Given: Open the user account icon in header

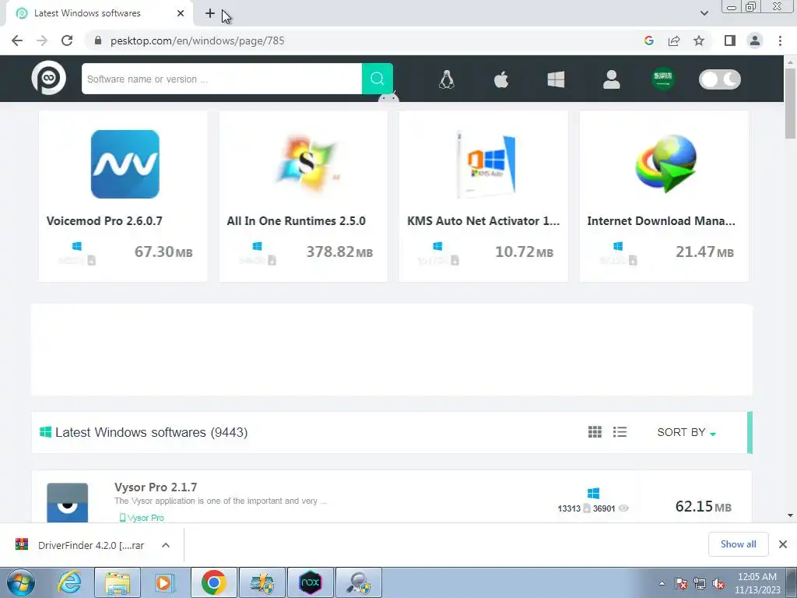Looking at the screenshot, I should click(611, 79).
